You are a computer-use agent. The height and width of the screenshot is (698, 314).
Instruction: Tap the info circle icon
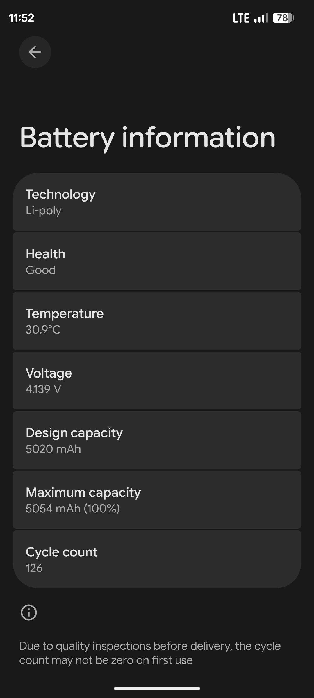[29, 612]
